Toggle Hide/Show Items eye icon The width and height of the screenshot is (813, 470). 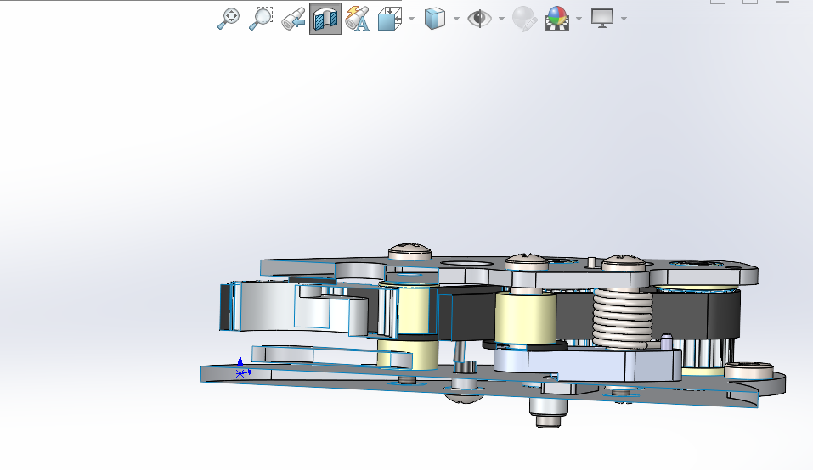click(x=480, y=18)
